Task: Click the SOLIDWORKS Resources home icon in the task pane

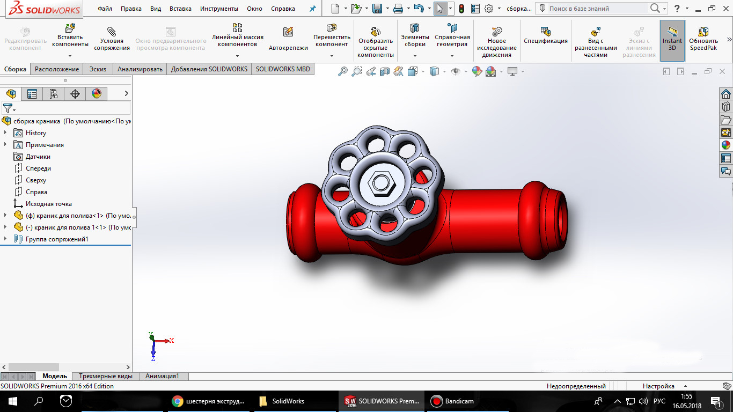Action: point(726,94)
